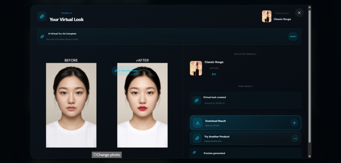This screenshot has width=341, height=163.
Task: Click the 'Virtual look created' text
Action: point(214,97)
